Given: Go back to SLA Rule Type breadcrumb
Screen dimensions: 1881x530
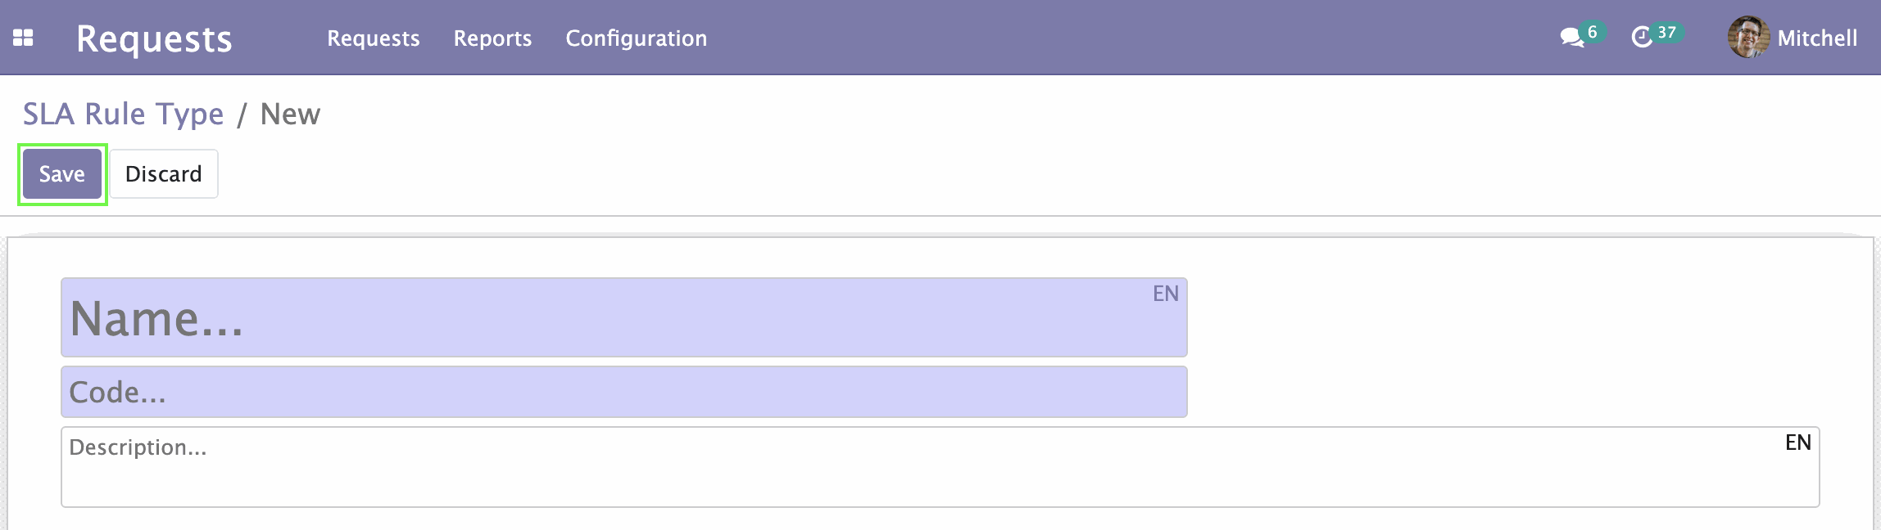Looking at the screenshot, I should click(123, 115).
